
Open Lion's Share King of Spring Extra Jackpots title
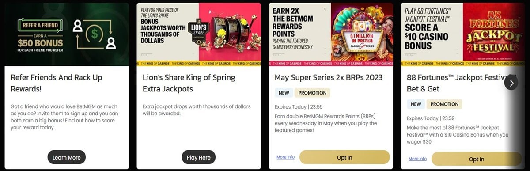pyautogui.click(x=189, y=83)
